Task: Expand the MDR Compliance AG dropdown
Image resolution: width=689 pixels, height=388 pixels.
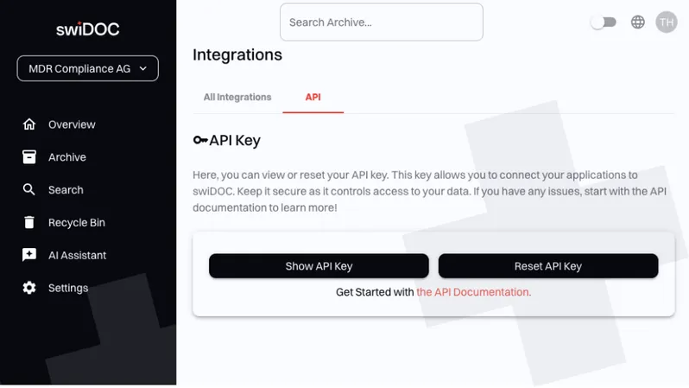Action: pyautogui.click(x=88, y=68)
